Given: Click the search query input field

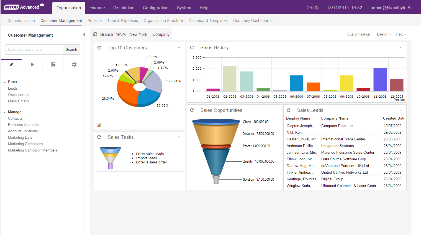Looking at the screenshot, I should (34, 49).
